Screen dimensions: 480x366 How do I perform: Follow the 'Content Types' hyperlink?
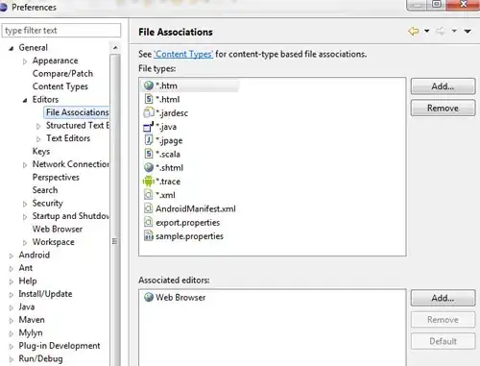point(183,54)
